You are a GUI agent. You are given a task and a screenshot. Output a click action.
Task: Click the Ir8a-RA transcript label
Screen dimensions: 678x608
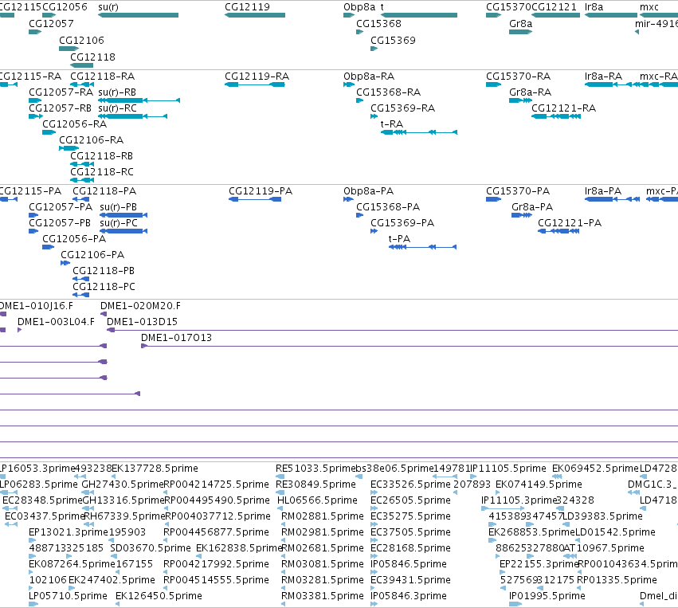603,76
